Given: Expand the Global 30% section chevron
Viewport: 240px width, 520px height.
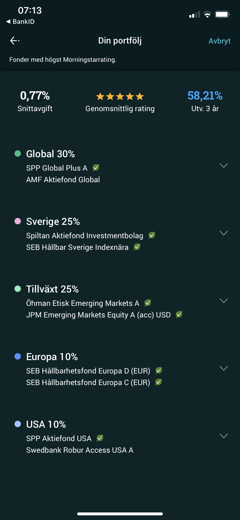Looking at the screenshot, I should click(223, 165).
